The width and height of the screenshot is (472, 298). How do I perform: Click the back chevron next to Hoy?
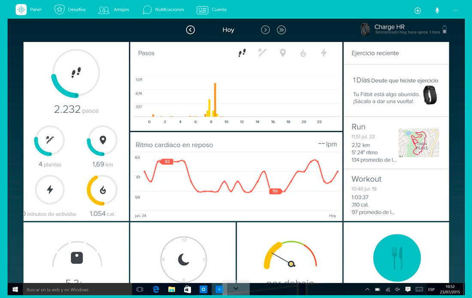[x=190, y=30]
